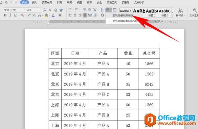This screenshot has width=198, height=129.
Task: Toggle bold formatting
Action: click(5, 15)
